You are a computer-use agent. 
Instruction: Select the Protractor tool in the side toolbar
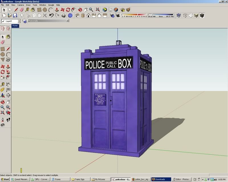tap(3, 90)
